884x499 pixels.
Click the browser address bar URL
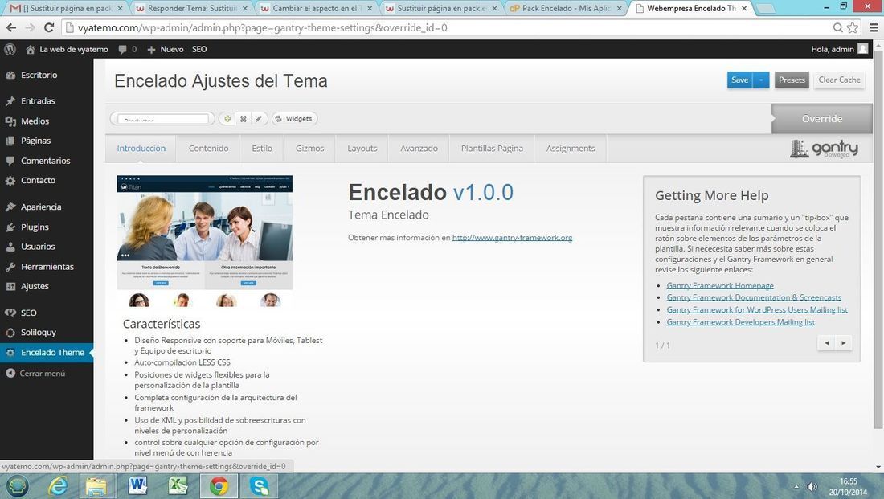tap(262, 27)
